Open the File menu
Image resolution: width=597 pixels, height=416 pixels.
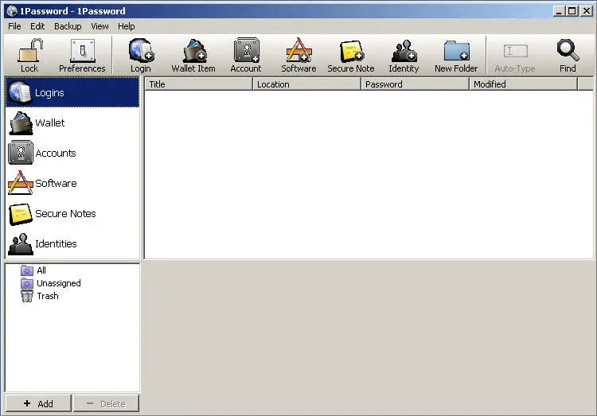[x=14, y=26]
